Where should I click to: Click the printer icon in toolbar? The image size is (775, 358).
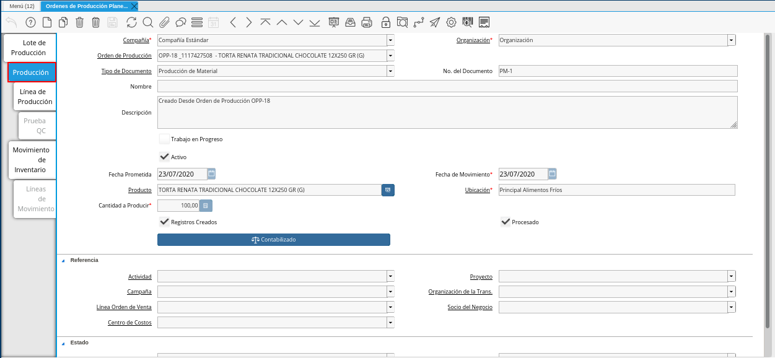(367, 23)
